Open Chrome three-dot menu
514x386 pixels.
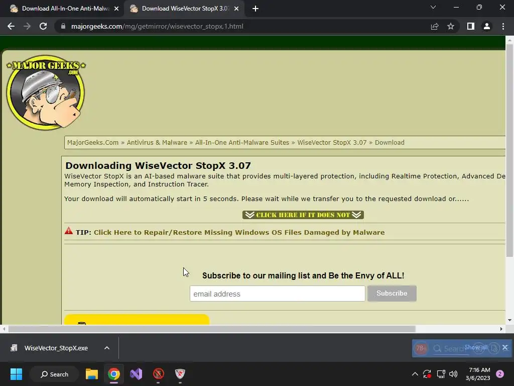(503, 26)
